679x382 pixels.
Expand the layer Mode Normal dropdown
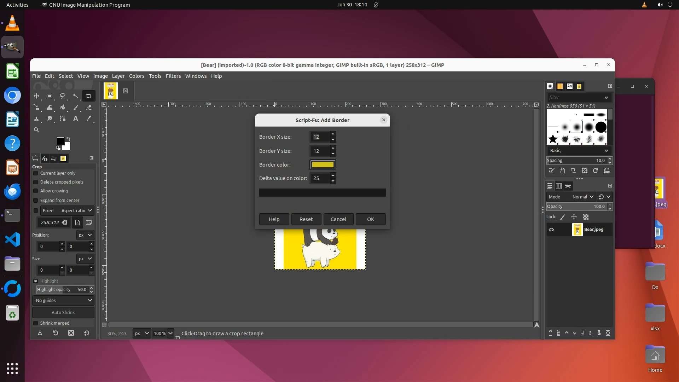tap(582, 197)
